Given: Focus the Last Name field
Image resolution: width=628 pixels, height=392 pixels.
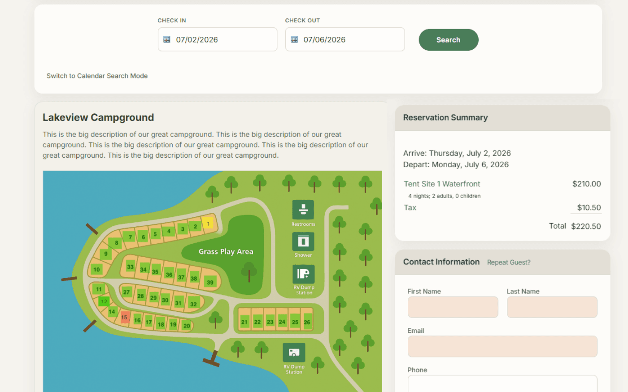Looking at the screenshot, I should pyautogui.click(x=552, y=307).
